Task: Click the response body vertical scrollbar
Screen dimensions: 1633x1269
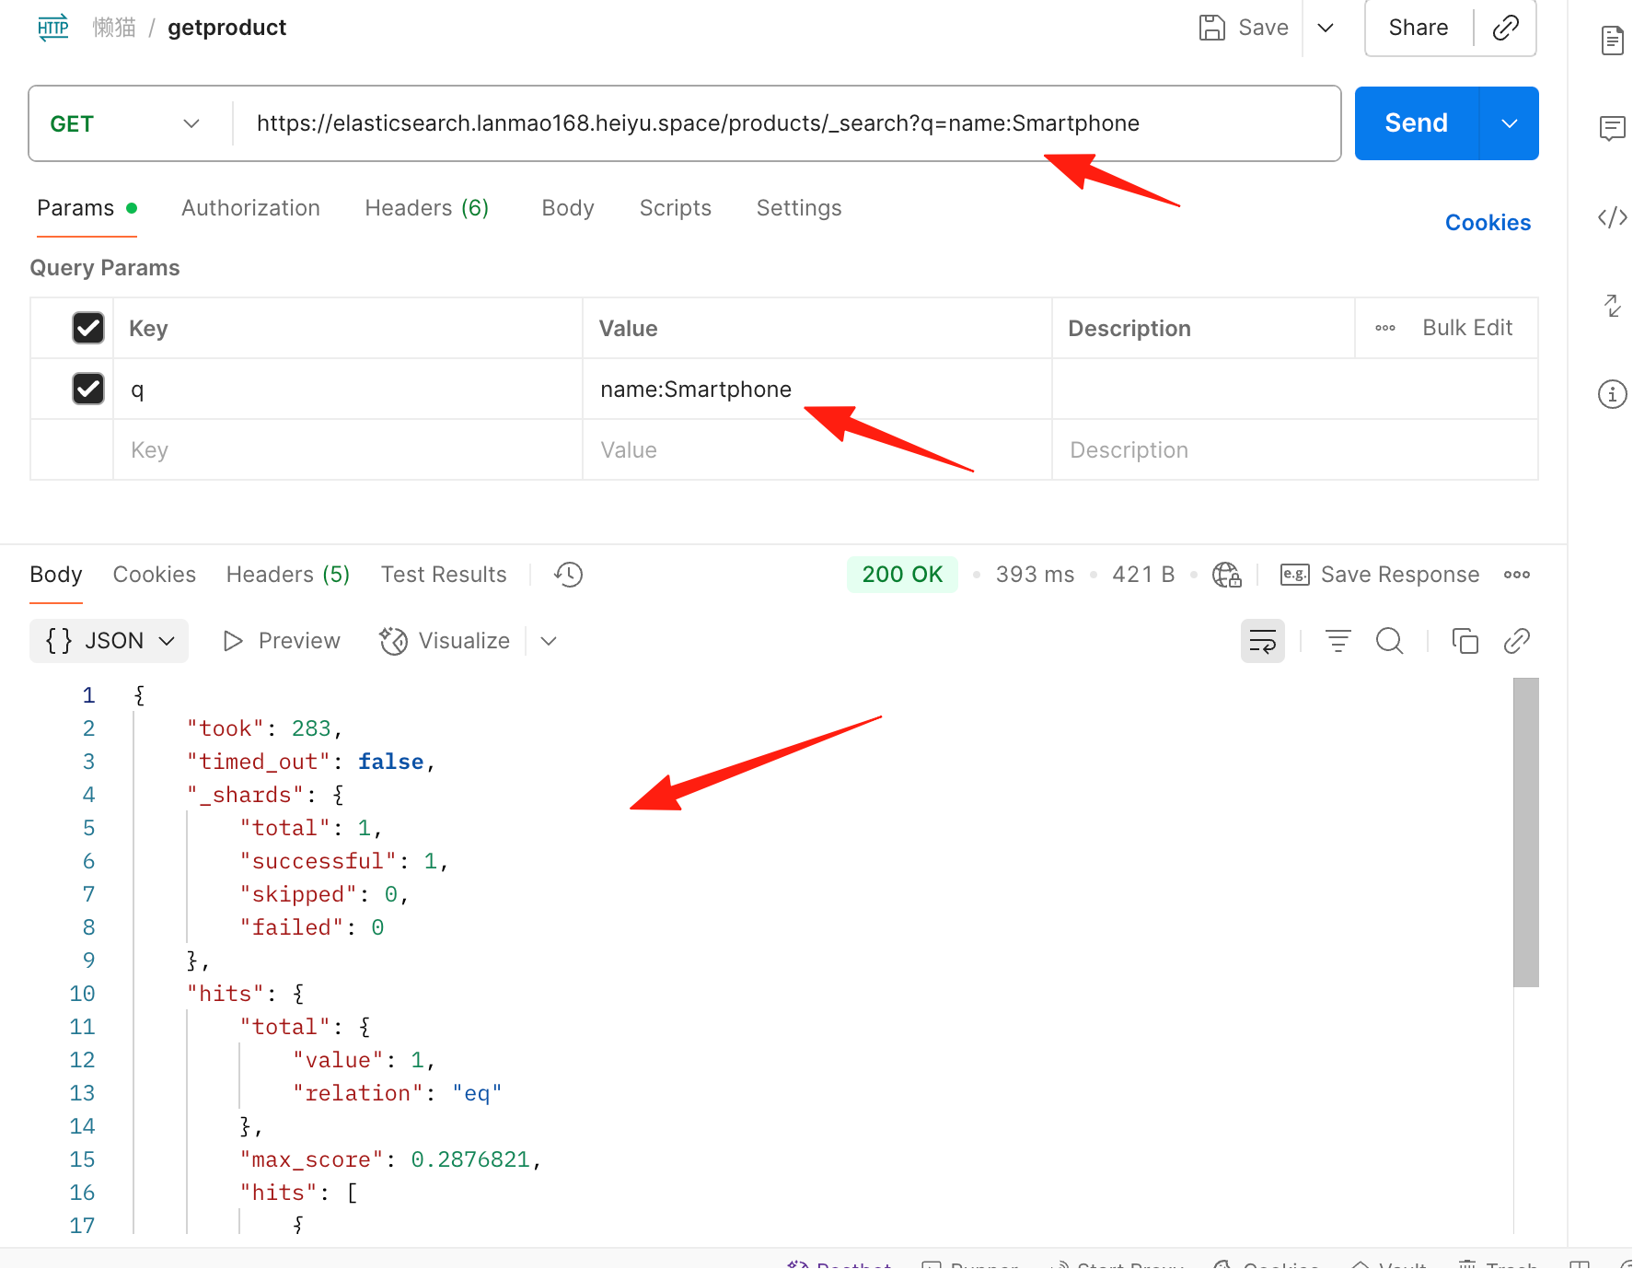Action: click(x=1526, y=832)
